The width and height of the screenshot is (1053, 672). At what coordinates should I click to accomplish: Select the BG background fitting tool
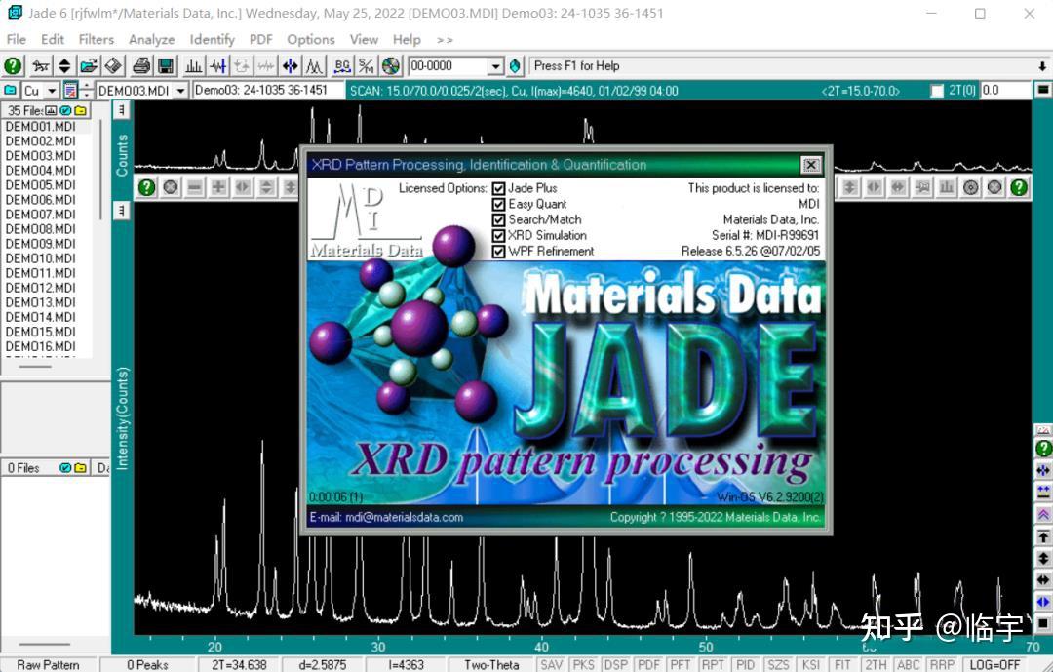(342, 65)
